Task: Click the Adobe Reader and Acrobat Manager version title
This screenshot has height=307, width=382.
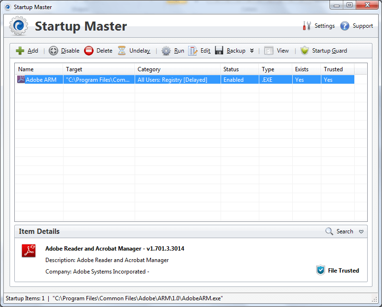Action: 115,249
